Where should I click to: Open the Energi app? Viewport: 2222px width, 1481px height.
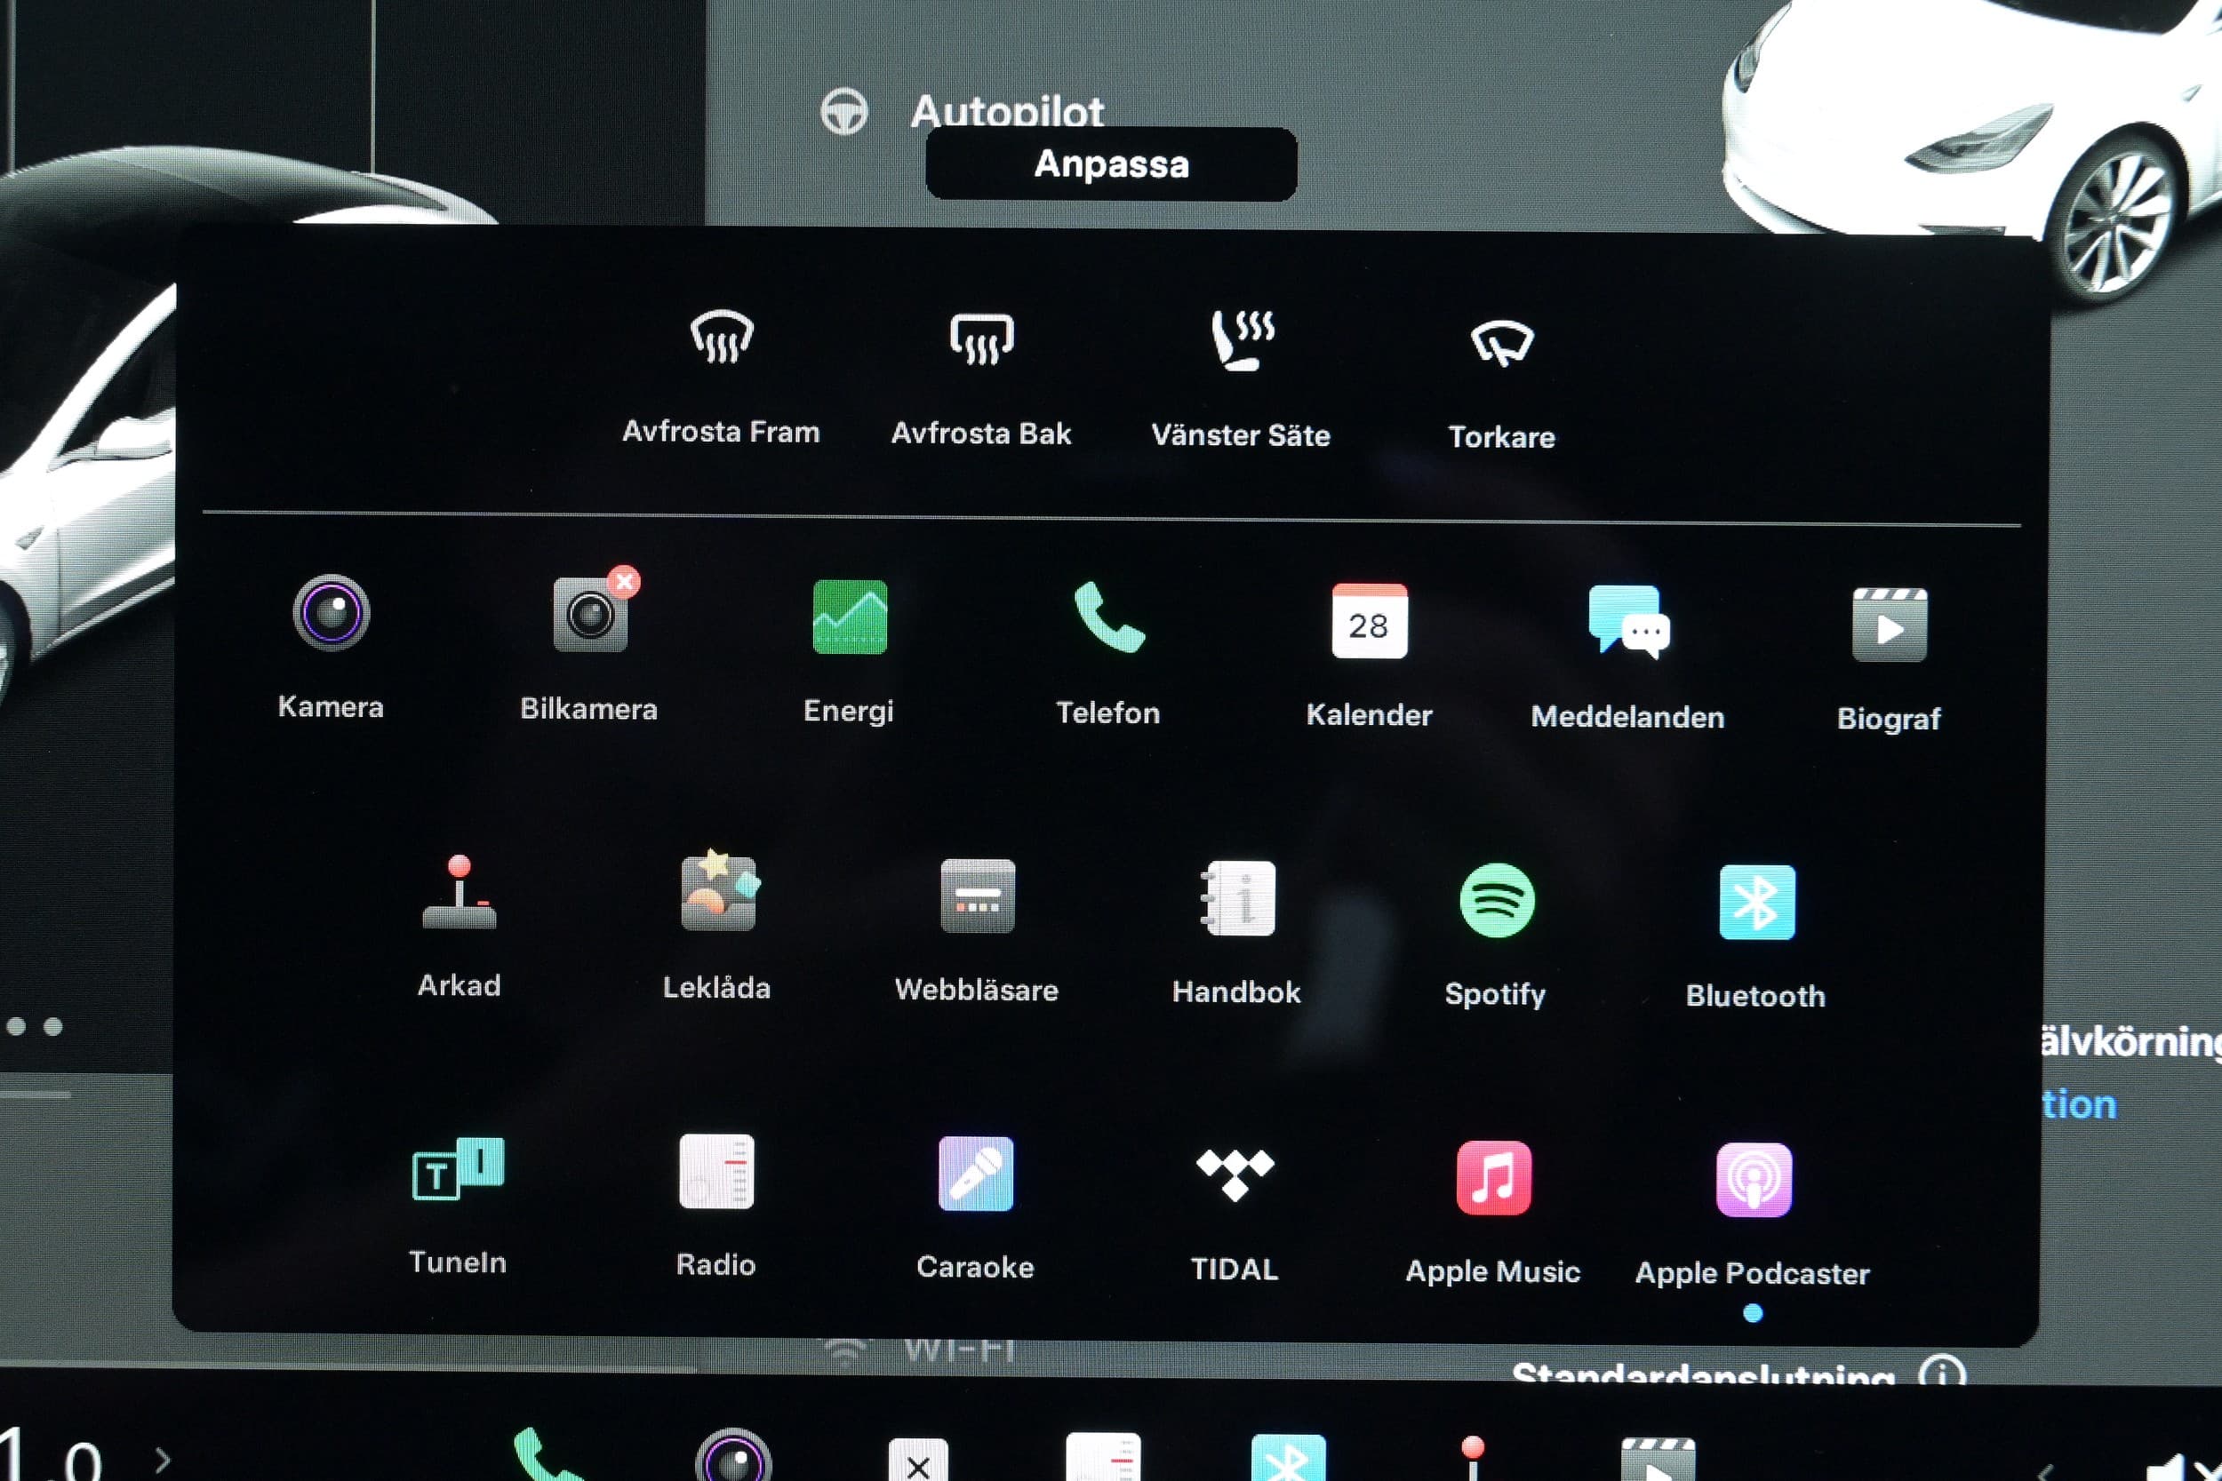[x=850, y=617]
